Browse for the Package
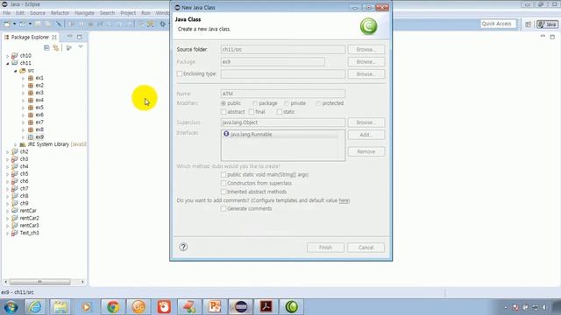This screenshot has height=315, width=561. [x=366, y=62]
